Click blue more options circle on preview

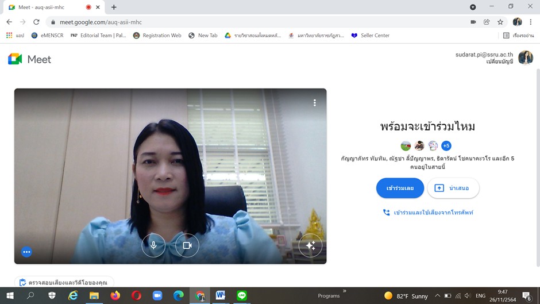(26, 252)
